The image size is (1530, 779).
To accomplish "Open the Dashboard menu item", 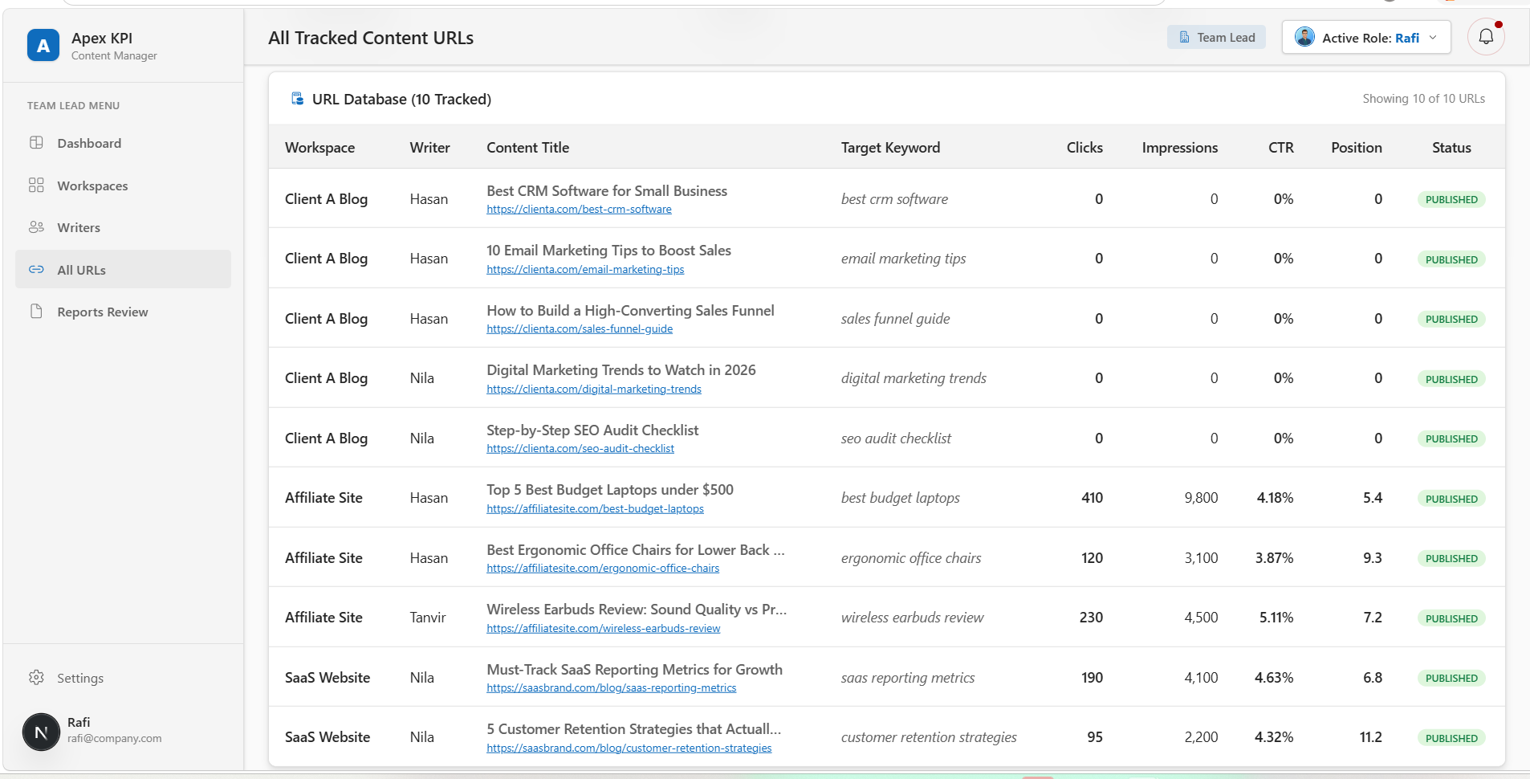I will point(123,143).
